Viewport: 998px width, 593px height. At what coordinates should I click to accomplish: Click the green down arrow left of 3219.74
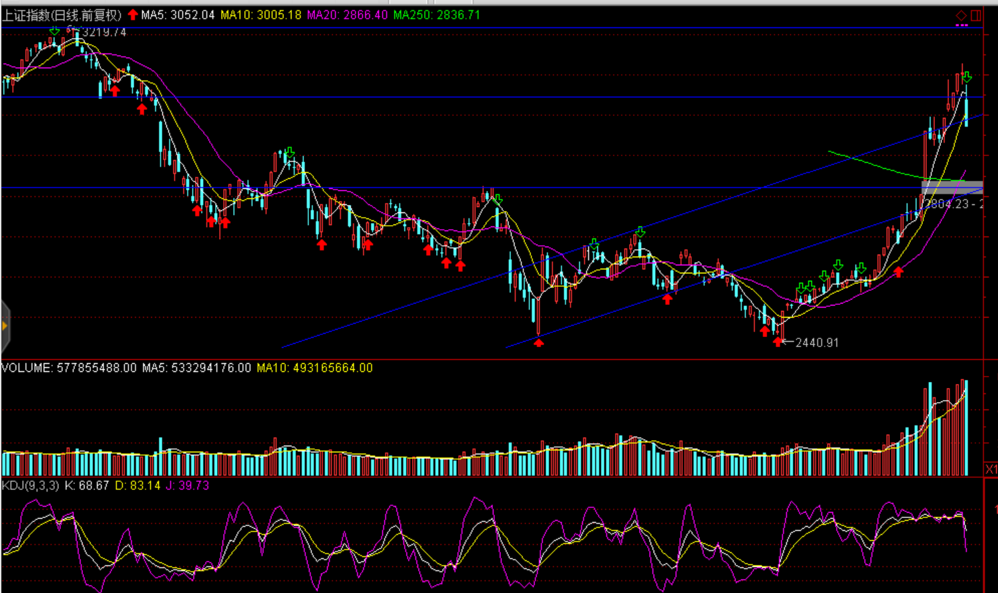point(54,31)
